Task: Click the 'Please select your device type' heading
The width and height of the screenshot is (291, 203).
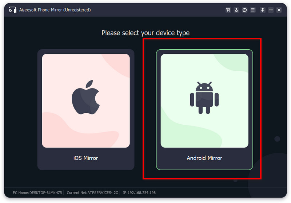Action: point(145,33)
